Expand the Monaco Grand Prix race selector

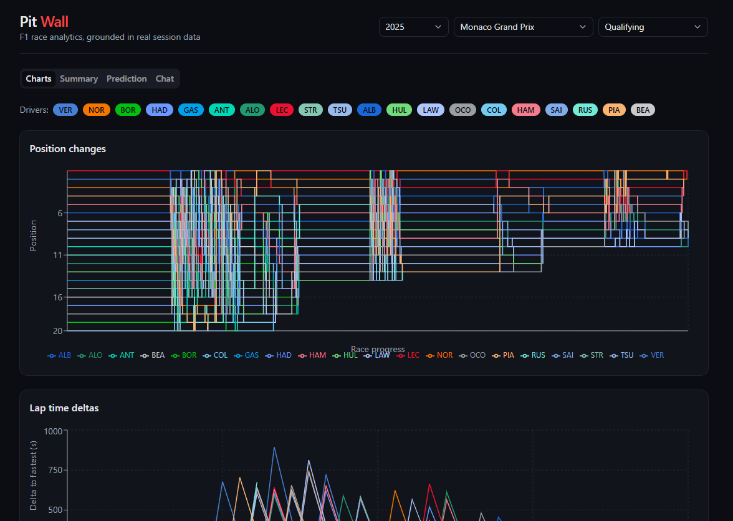(523, 27)
